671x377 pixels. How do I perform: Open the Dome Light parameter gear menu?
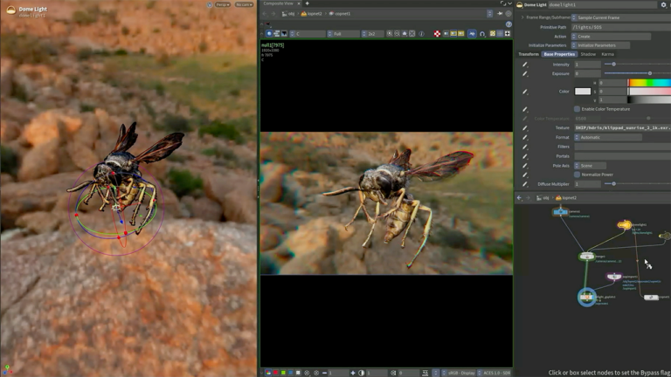pyautogui.click(x=664, y=4)
